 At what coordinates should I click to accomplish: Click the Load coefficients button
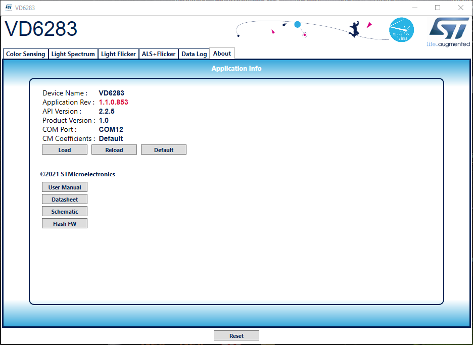coord(65,150)
